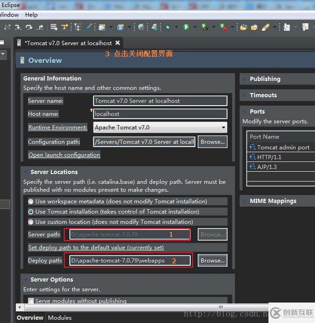Viewport: 315px width, 323px height.
Task: Click Set deploy path to default value link
Action: click(x=96, y=247)
